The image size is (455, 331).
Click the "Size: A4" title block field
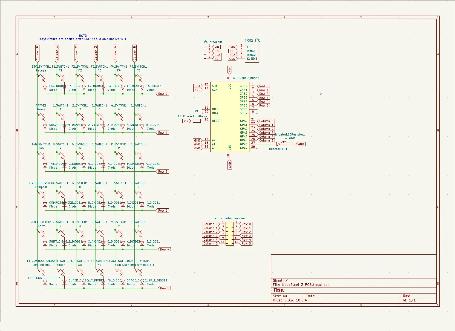click(280, 296)
